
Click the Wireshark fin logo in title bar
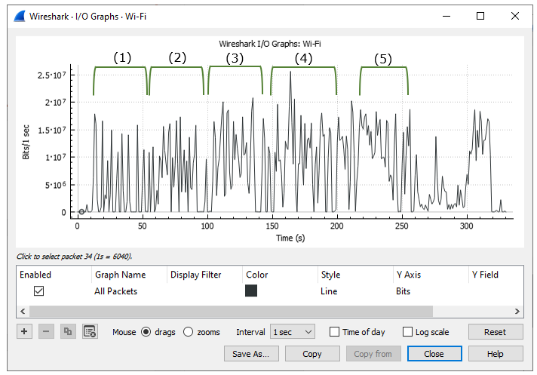20,16
